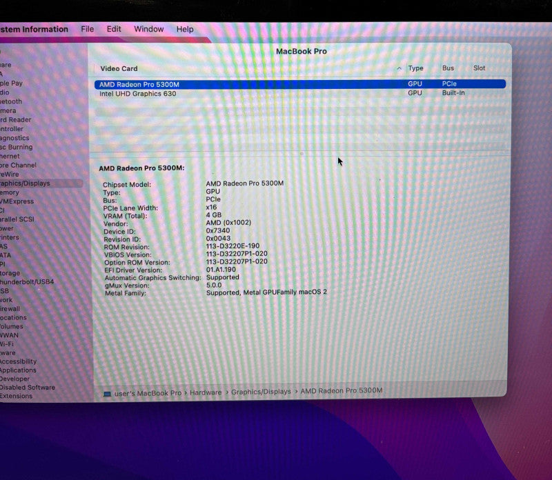Image resolution: width=552 pixels, height=480 pixels.
Task: Select Disc Burning in the sidebar
Action: (x=16, y=147)
